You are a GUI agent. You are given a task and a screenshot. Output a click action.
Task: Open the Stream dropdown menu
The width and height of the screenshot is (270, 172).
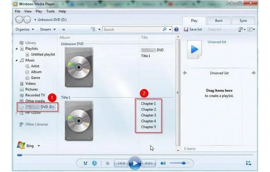[47, 29]
